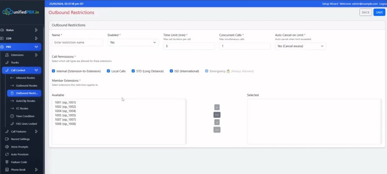
Task: Expand the Extensions submenu chevron
Action: pos(36,55)
